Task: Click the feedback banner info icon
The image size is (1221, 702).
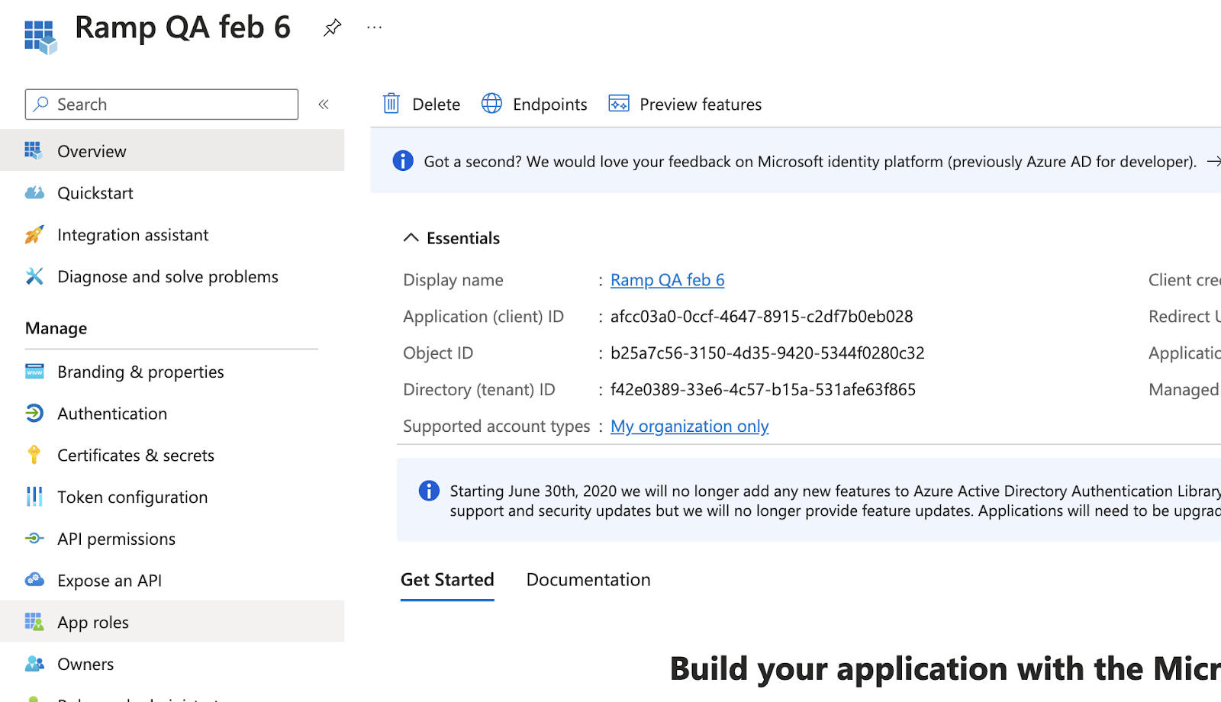Action: click(403, 161)
